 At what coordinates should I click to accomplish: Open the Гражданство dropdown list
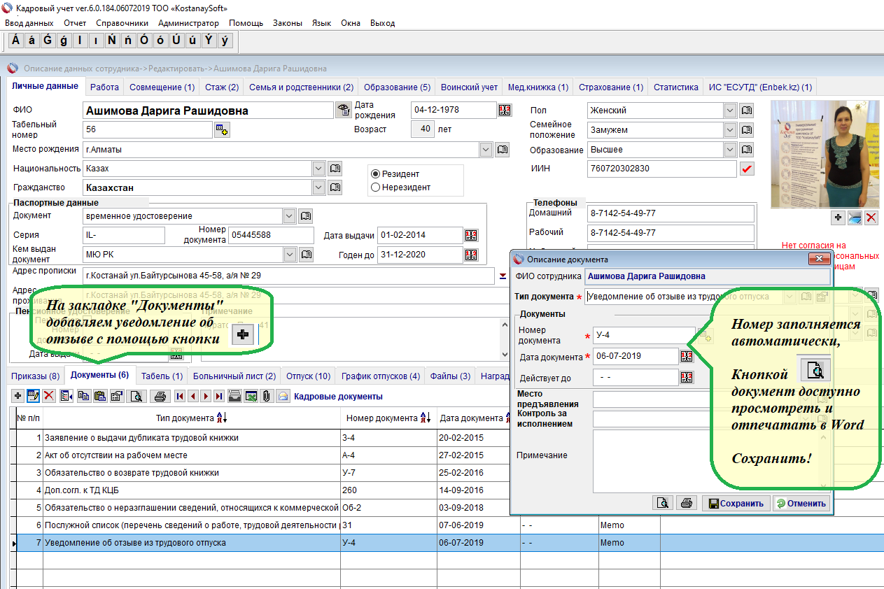coord(319,187)
